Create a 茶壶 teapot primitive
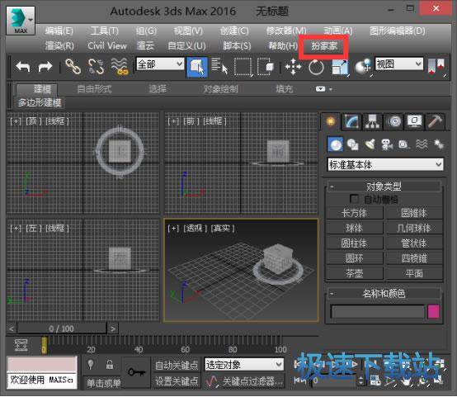Viewport: 457px width, 397px height. (x=355, y=274)
